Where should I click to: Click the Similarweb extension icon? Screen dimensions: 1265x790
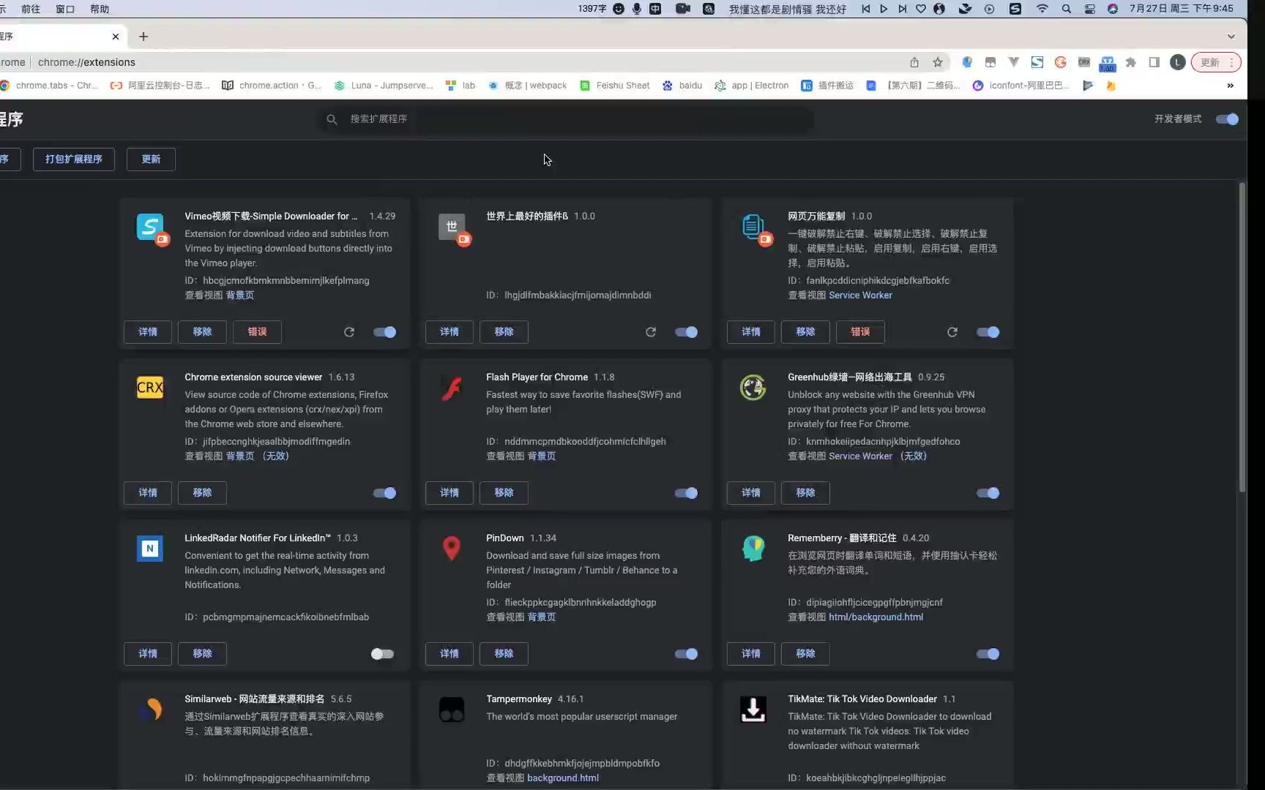pos(151,710)
